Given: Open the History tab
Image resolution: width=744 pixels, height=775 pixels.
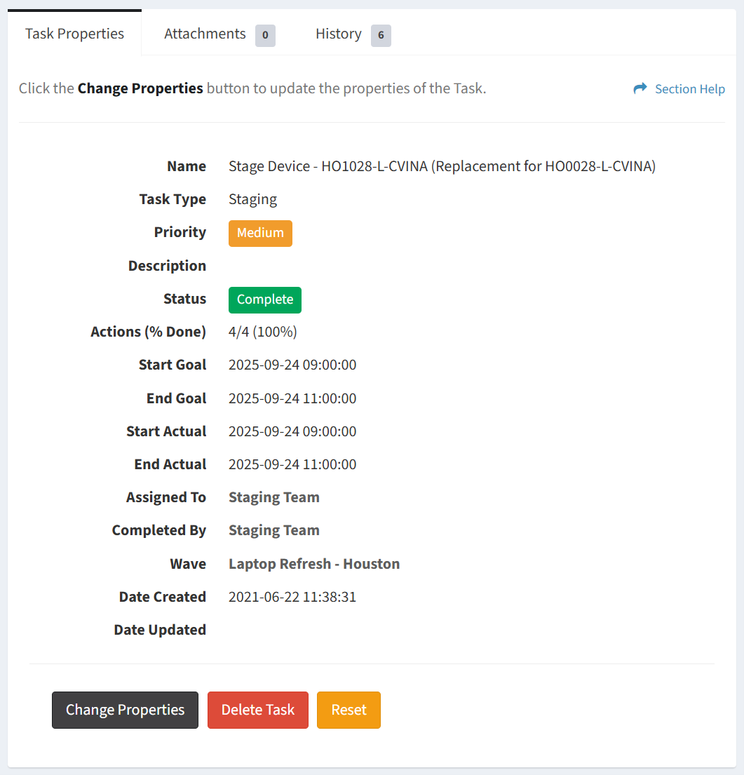Looking at the screenshot, I should pos(338,34).
